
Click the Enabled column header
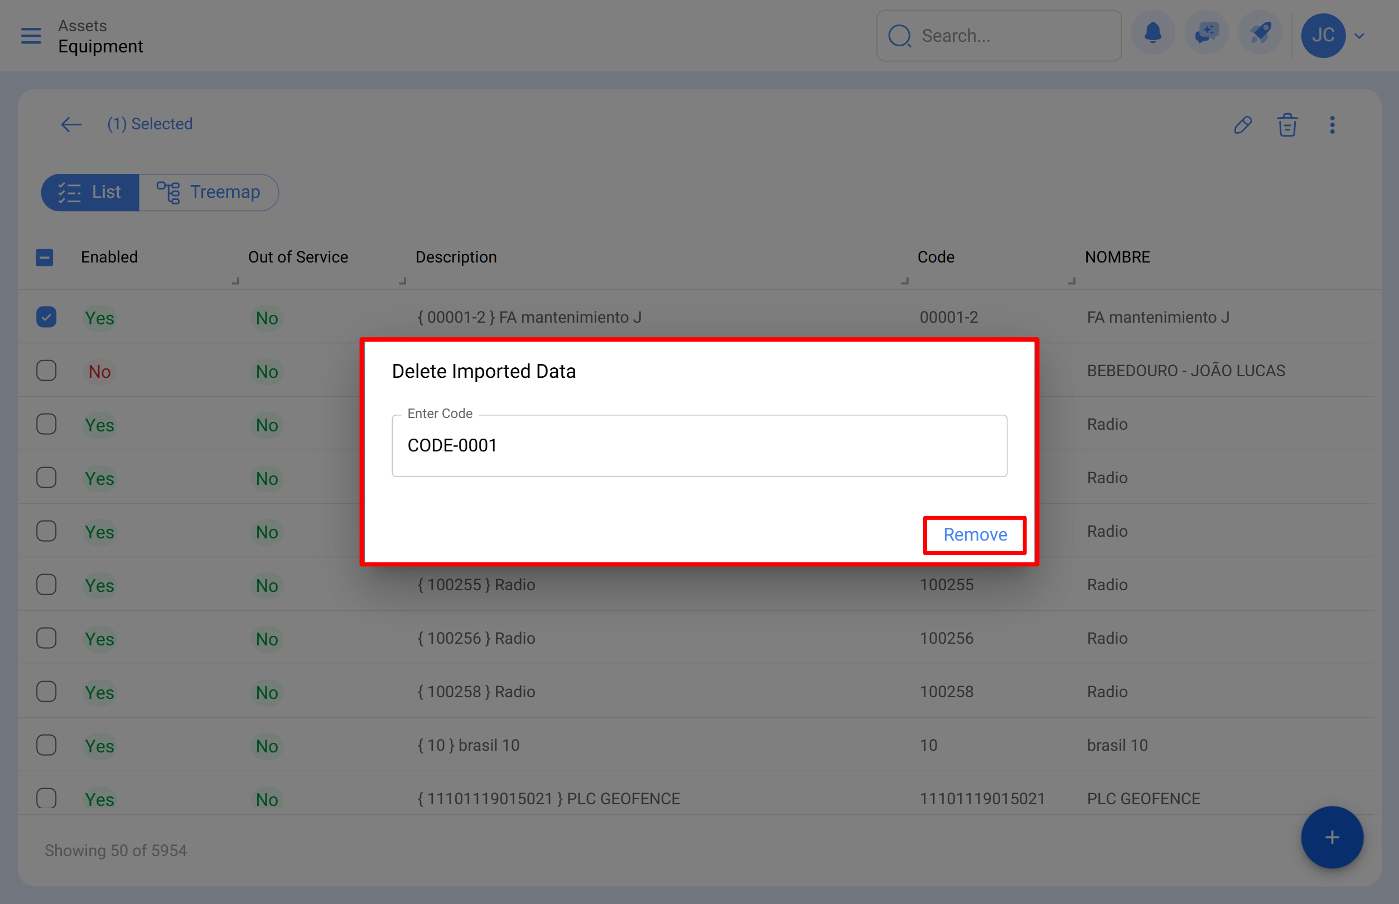tap(109, 257)
